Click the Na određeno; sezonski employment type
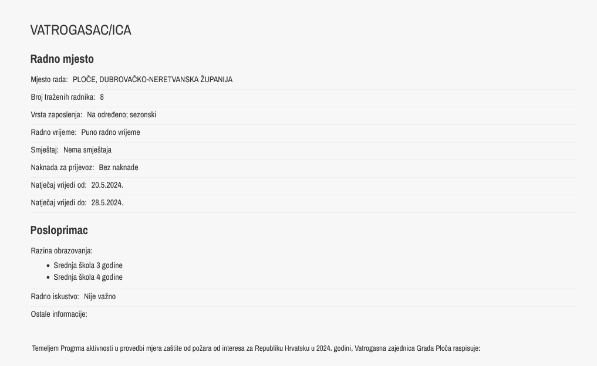This screenshot has height=366, width=597. 122,114
